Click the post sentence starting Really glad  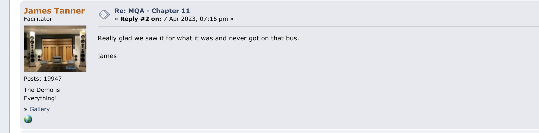(198, 38)
